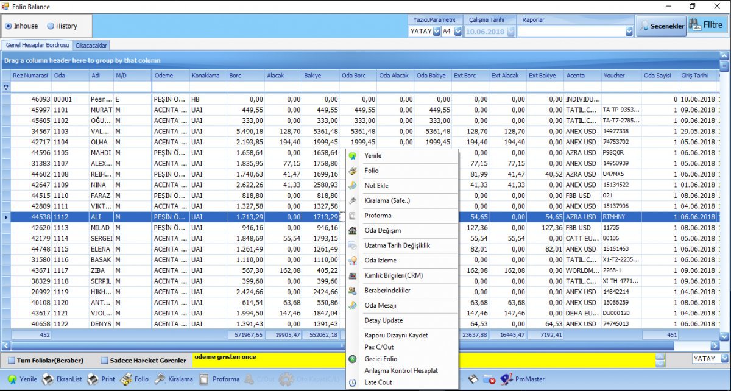
Task: Click the Folio icon in the context menu
Action: click(x=352, y=171)
